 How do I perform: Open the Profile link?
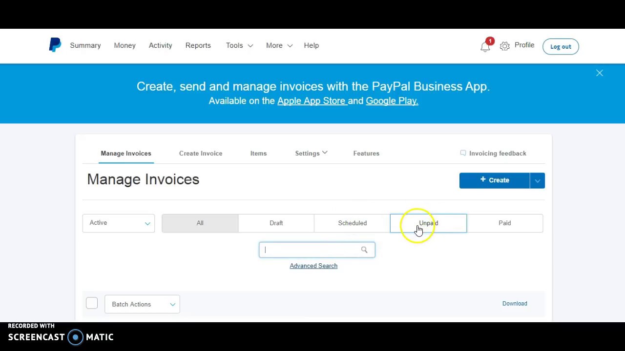[524, 45]
